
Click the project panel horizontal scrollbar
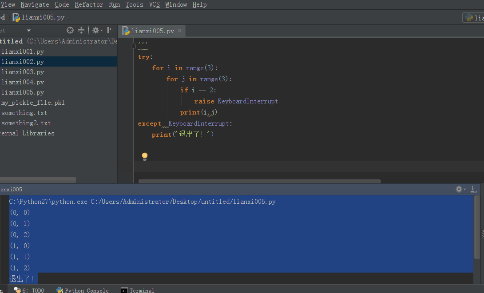point(38,180)
